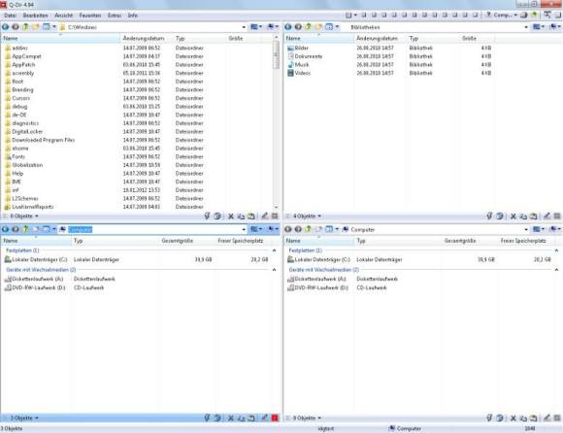Click the vertical scrollbar of the Windows folder list
563x433 pixels.
pyautogui.click(x=276, y=122)
